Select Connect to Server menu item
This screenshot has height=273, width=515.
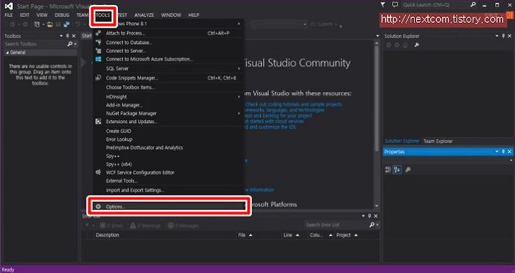click(x=169, y=51)
